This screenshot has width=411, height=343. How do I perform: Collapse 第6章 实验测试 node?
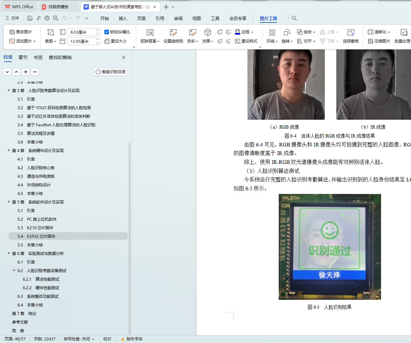click(x=9, y=253)
